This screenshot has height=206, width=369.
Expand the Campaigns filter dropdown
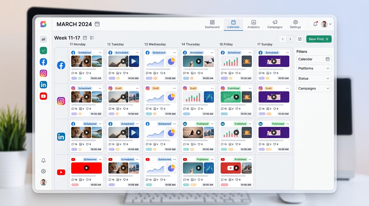[314, 88]
